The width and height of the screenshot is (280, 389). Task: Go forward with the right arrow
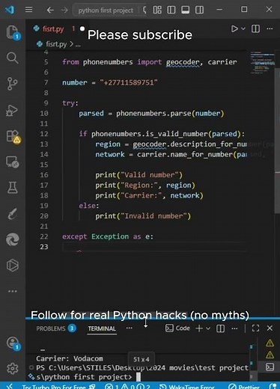[64, 10]
